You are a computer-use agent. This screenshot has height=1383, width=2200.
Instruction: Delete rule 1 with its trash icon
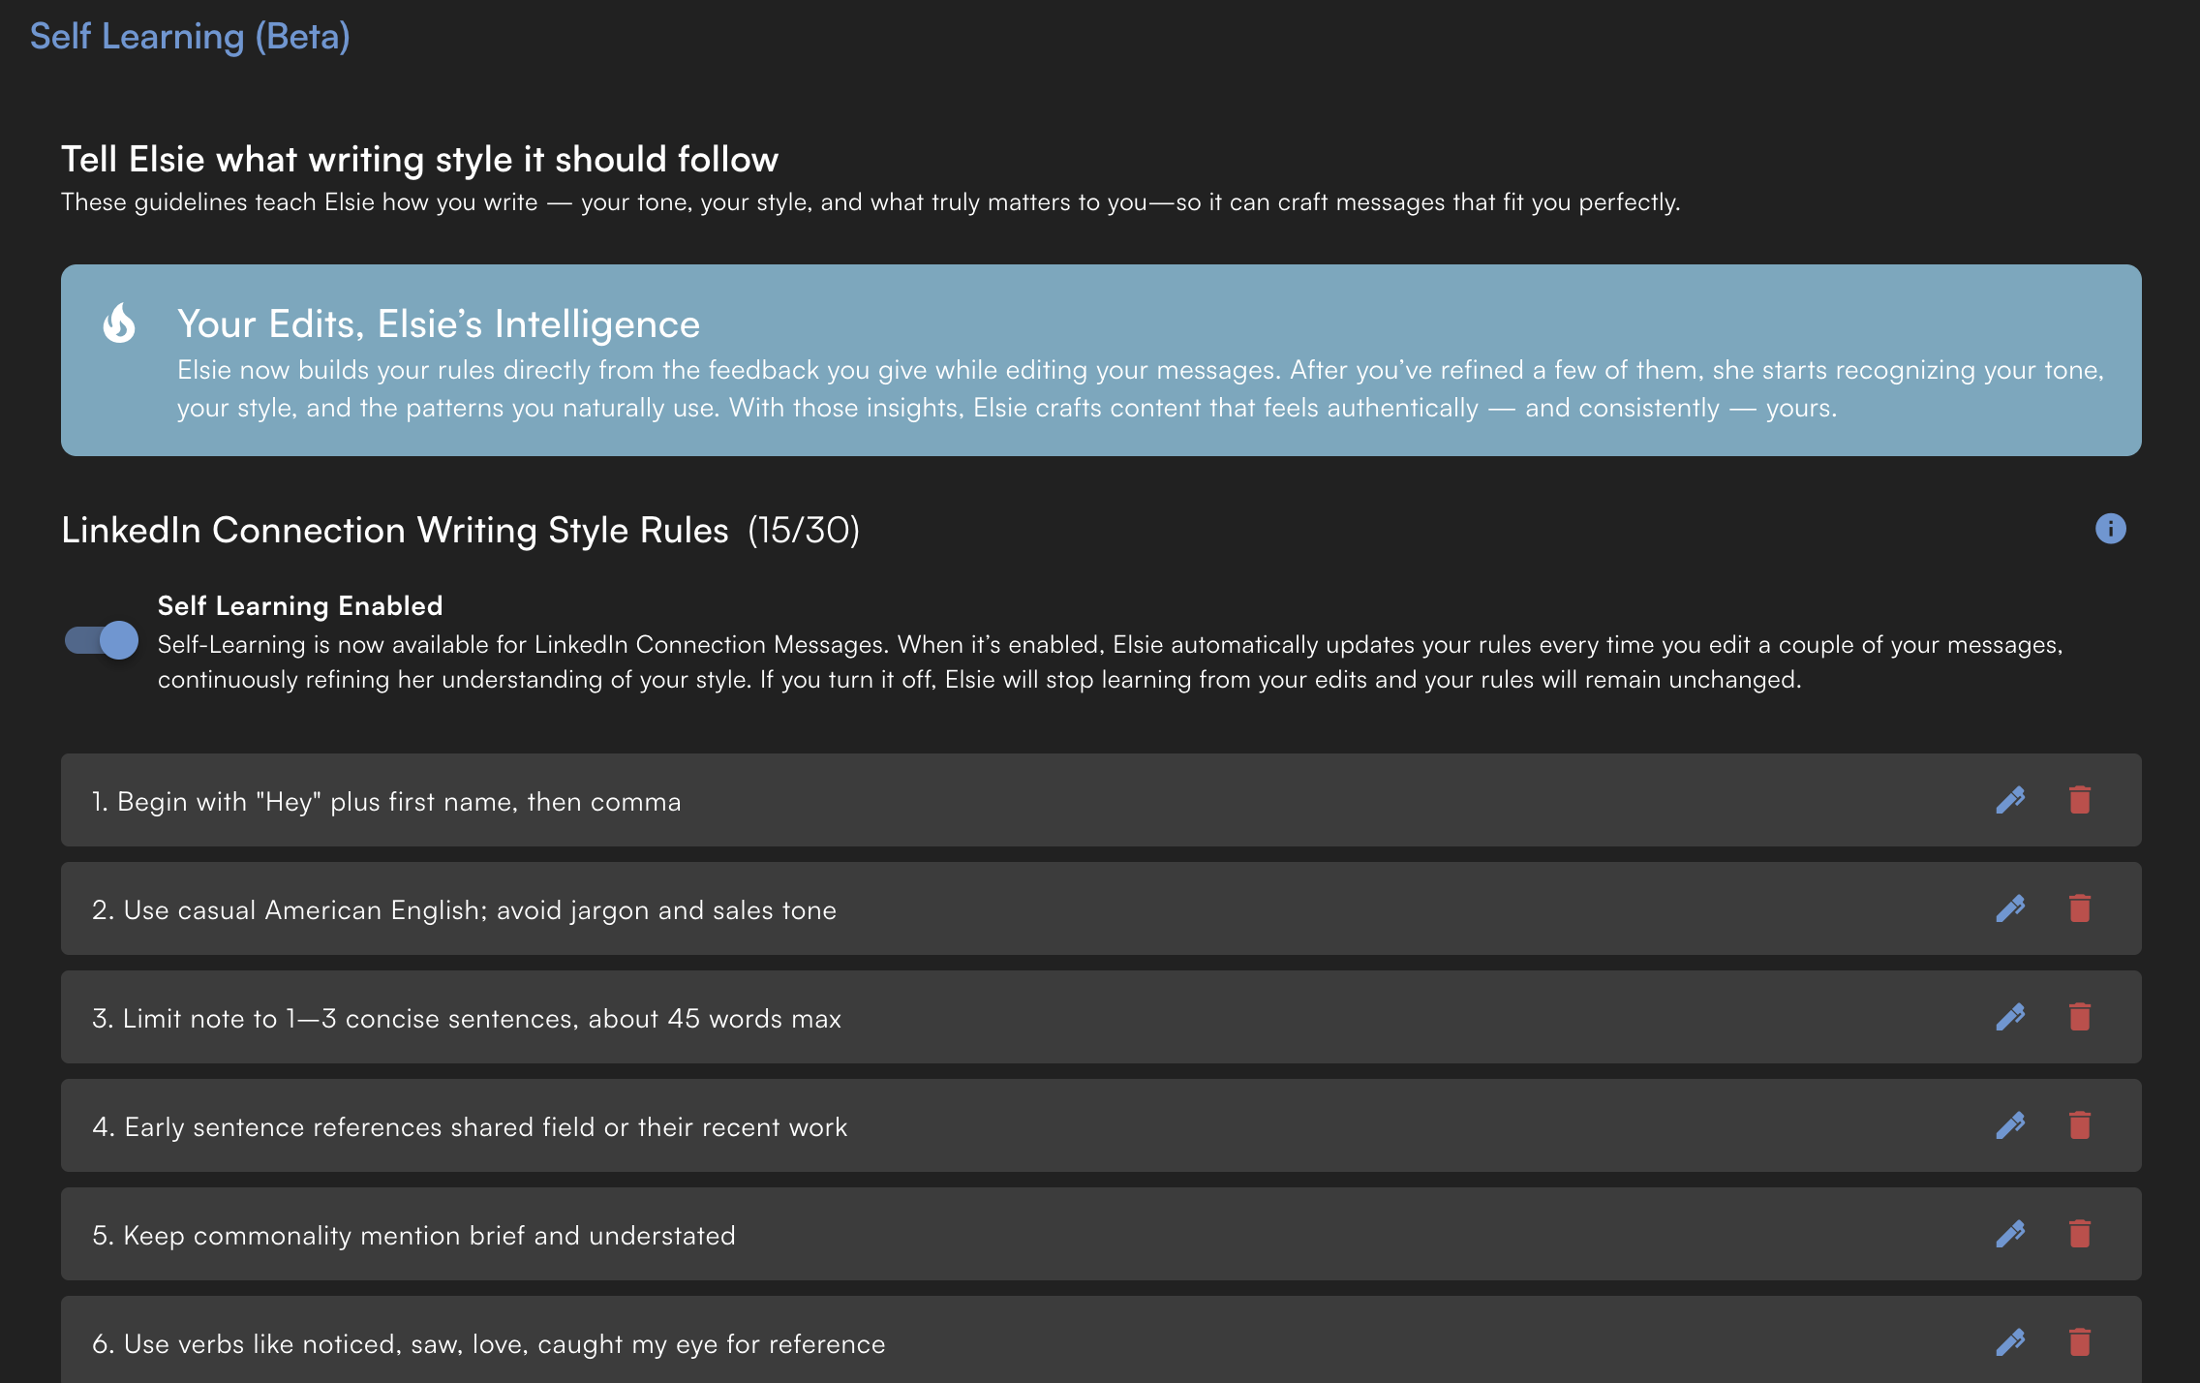(x=2079, y=800)
